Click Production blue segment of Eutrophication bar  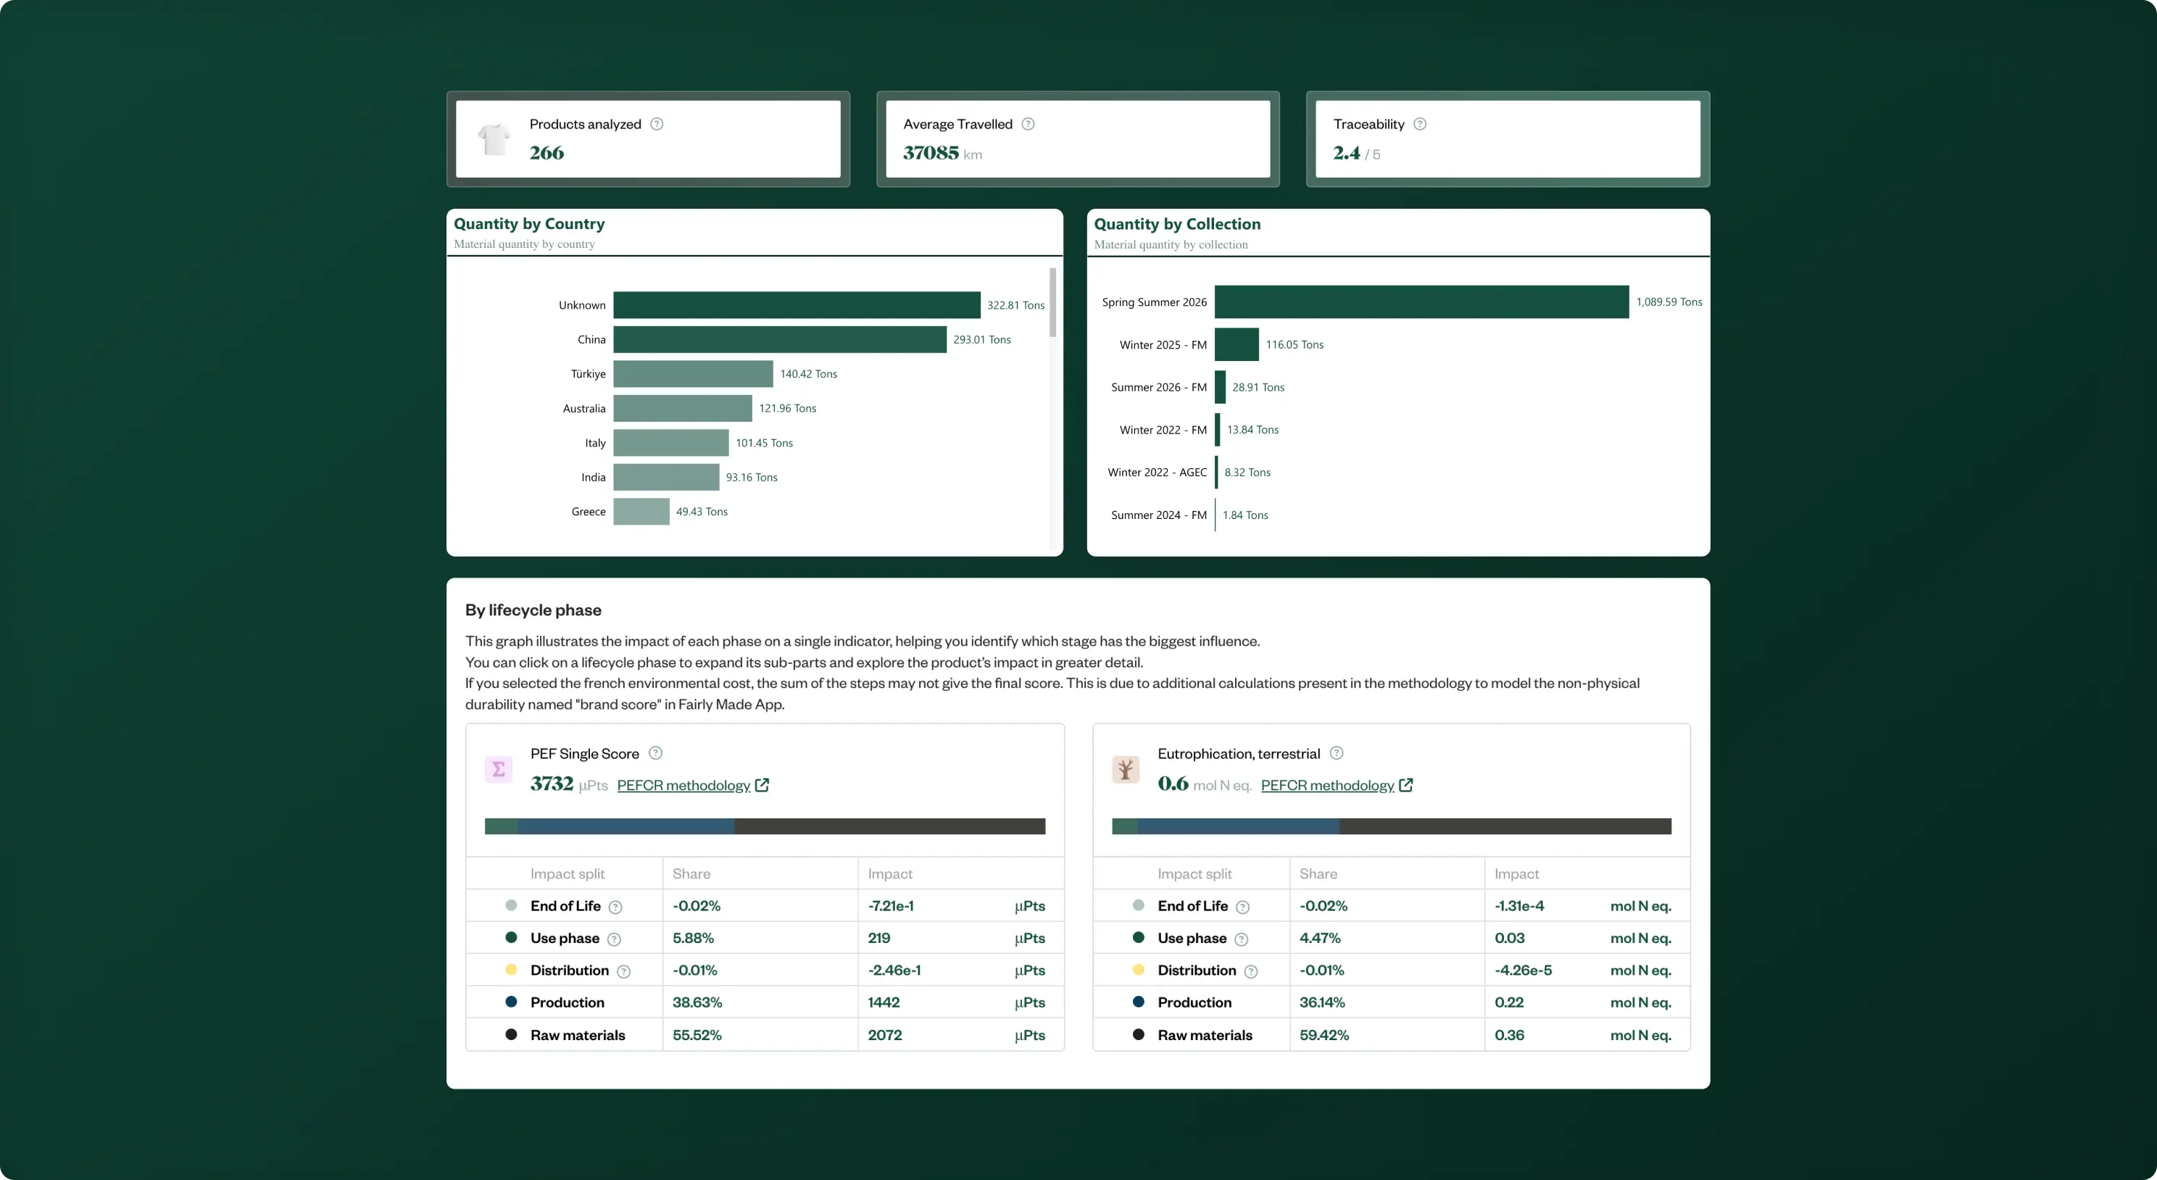tap(1239, 826)
